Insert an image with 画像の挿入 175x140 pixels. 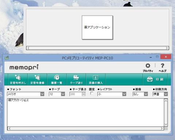96,79
